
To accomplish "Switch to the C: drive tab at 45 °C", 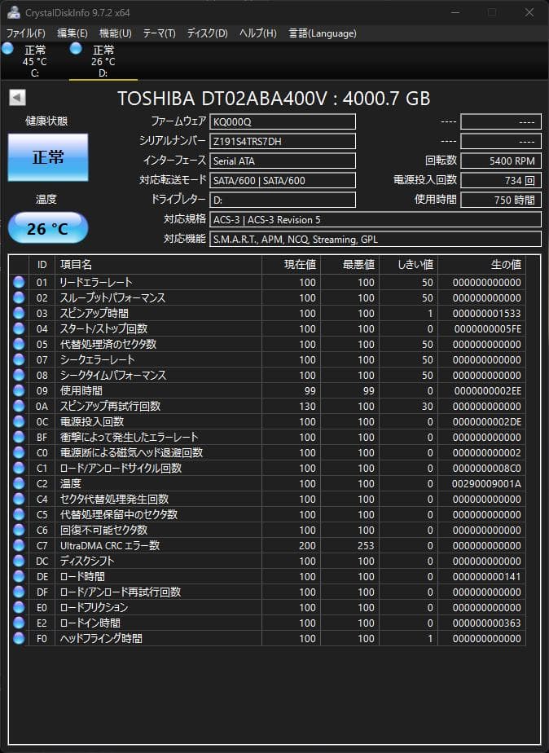I will tap(34, 61).
